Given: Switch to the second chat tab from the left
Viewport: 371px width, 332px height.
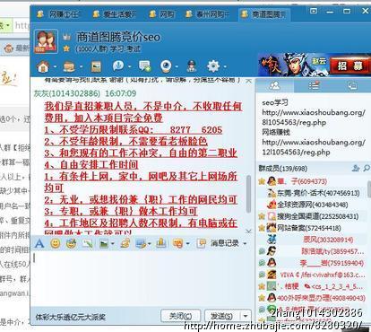Looking at the screenshot, I should click(115, 14).
